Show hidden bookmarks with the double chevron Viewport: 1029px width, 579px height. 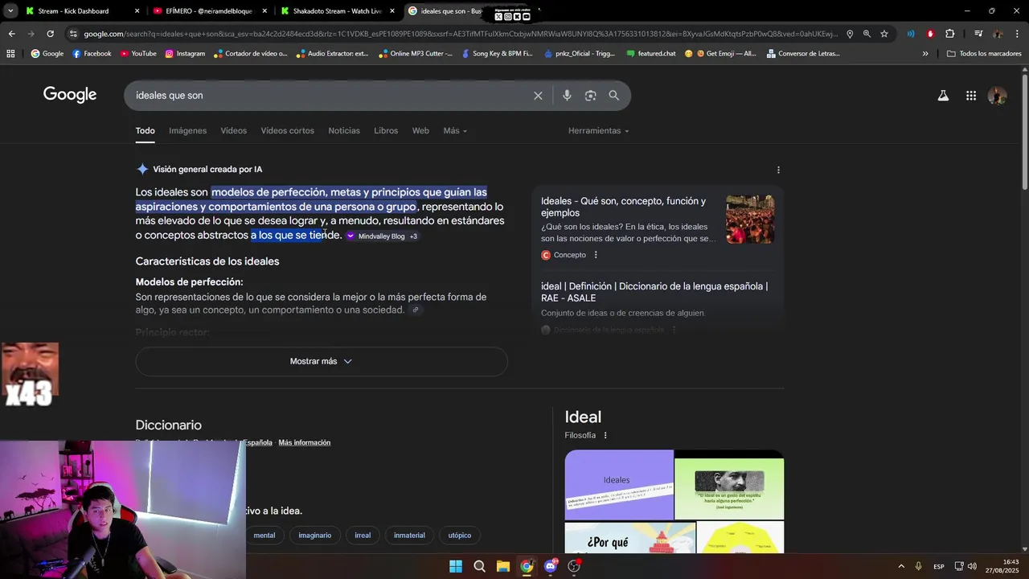[x=925, y=54]
